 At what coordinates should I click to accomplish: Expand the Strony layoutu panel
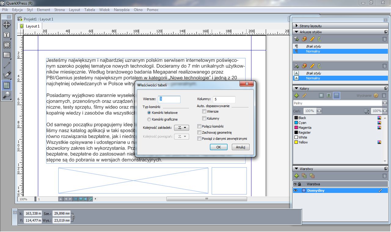[296, 26]
